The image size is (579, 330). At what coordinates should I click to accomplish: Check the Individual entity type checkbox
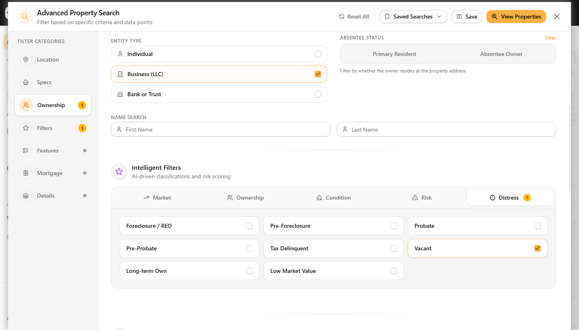(x=318, y=54)
